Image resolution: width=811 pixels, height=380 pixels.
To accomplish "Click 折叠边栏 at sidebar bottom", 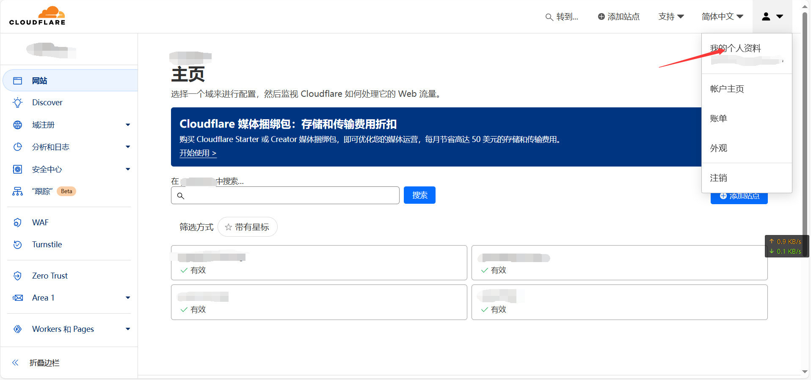I will 44,363.
